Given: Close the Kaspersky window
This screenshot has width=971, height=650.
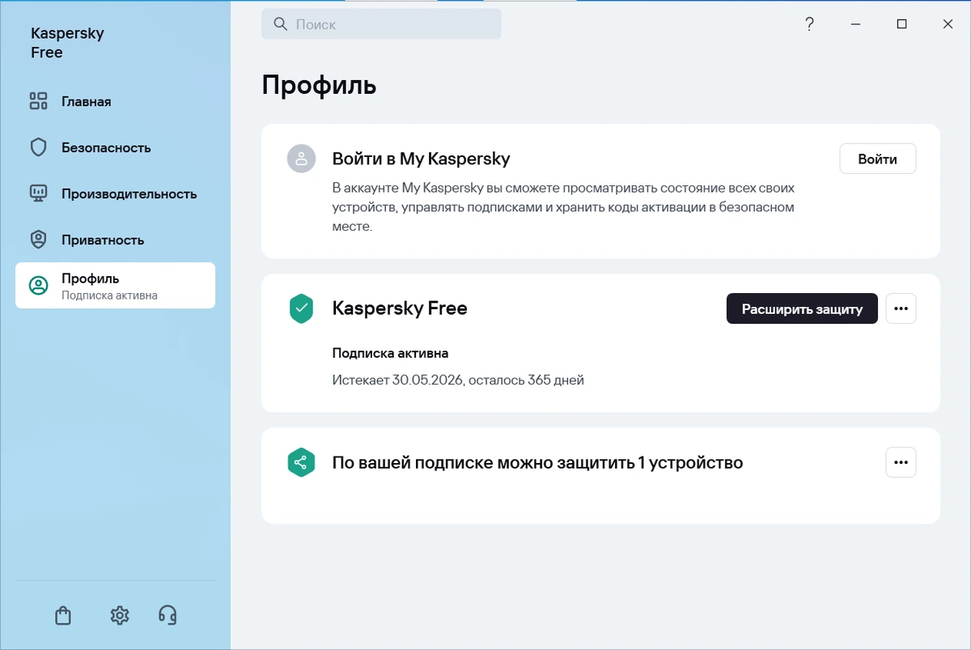Looking at the screenshot, I should tap(948, 24).
